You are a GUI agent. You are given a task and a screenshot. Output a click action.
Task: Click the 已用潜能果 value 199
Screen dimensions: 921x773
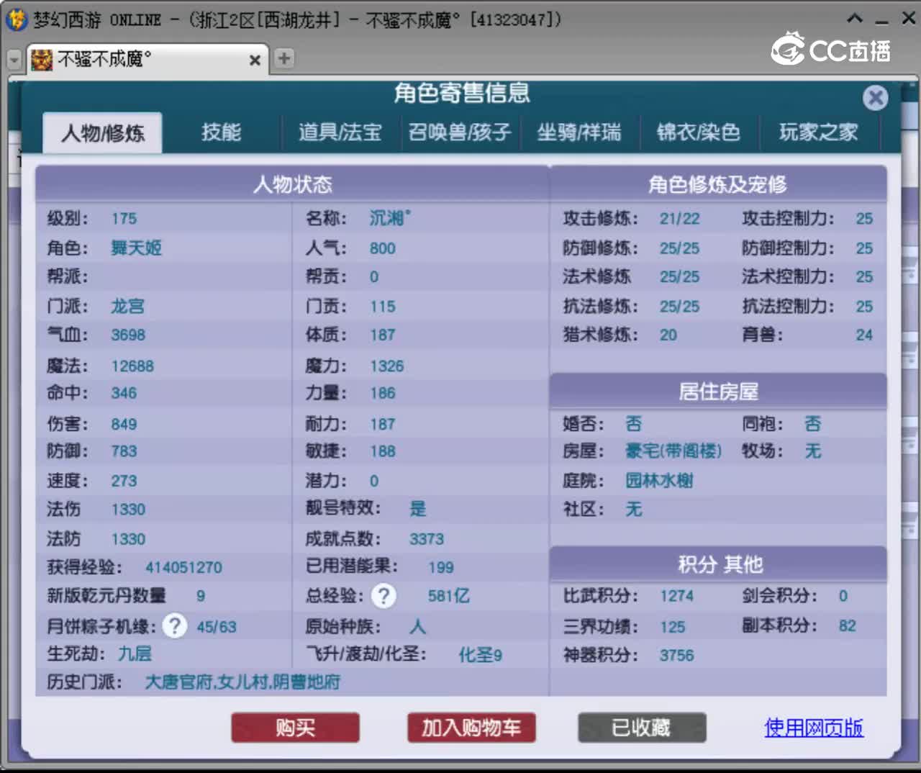click(441, 568)
